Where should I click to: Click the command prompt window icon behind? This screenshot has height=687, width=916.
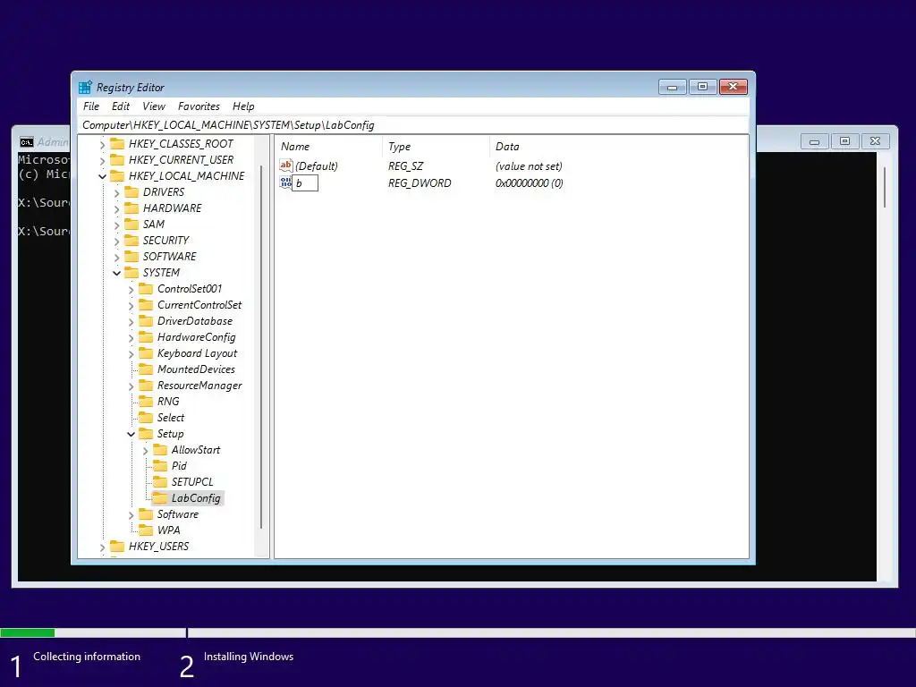coord(26,142)
